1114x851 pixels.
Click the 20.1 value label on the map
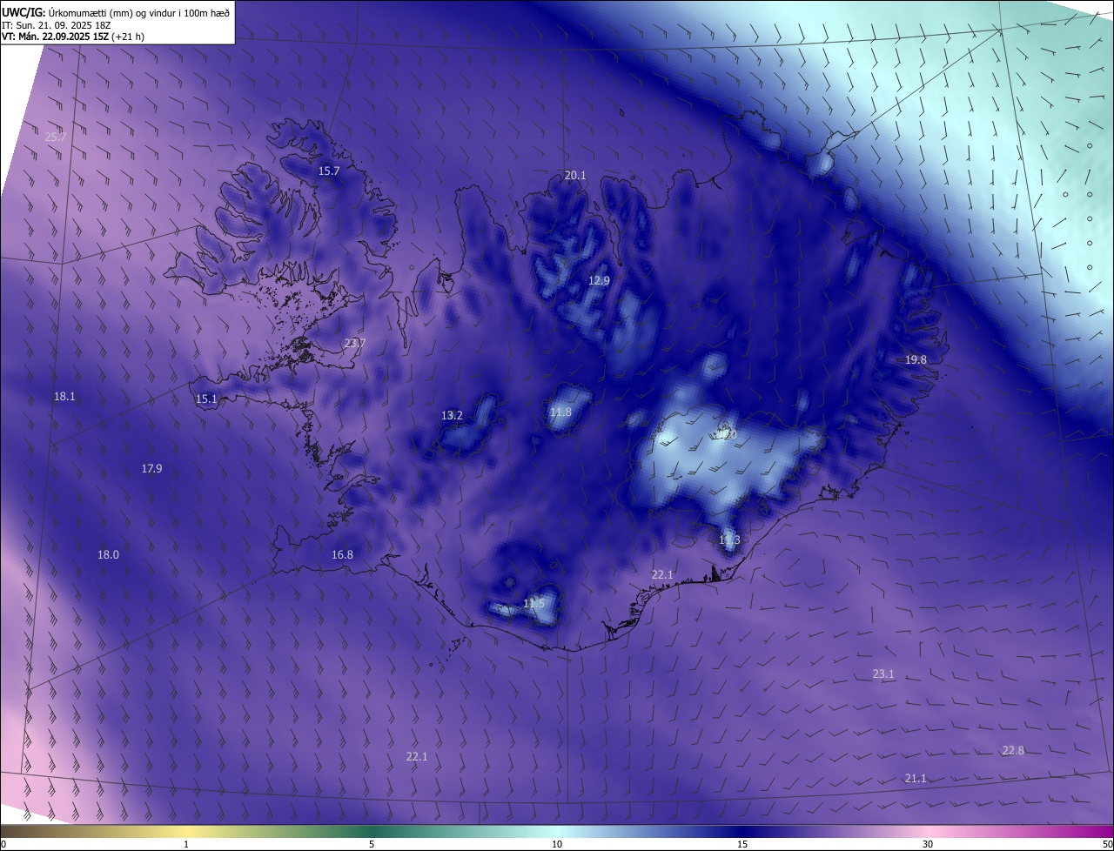tap(575, 176)
